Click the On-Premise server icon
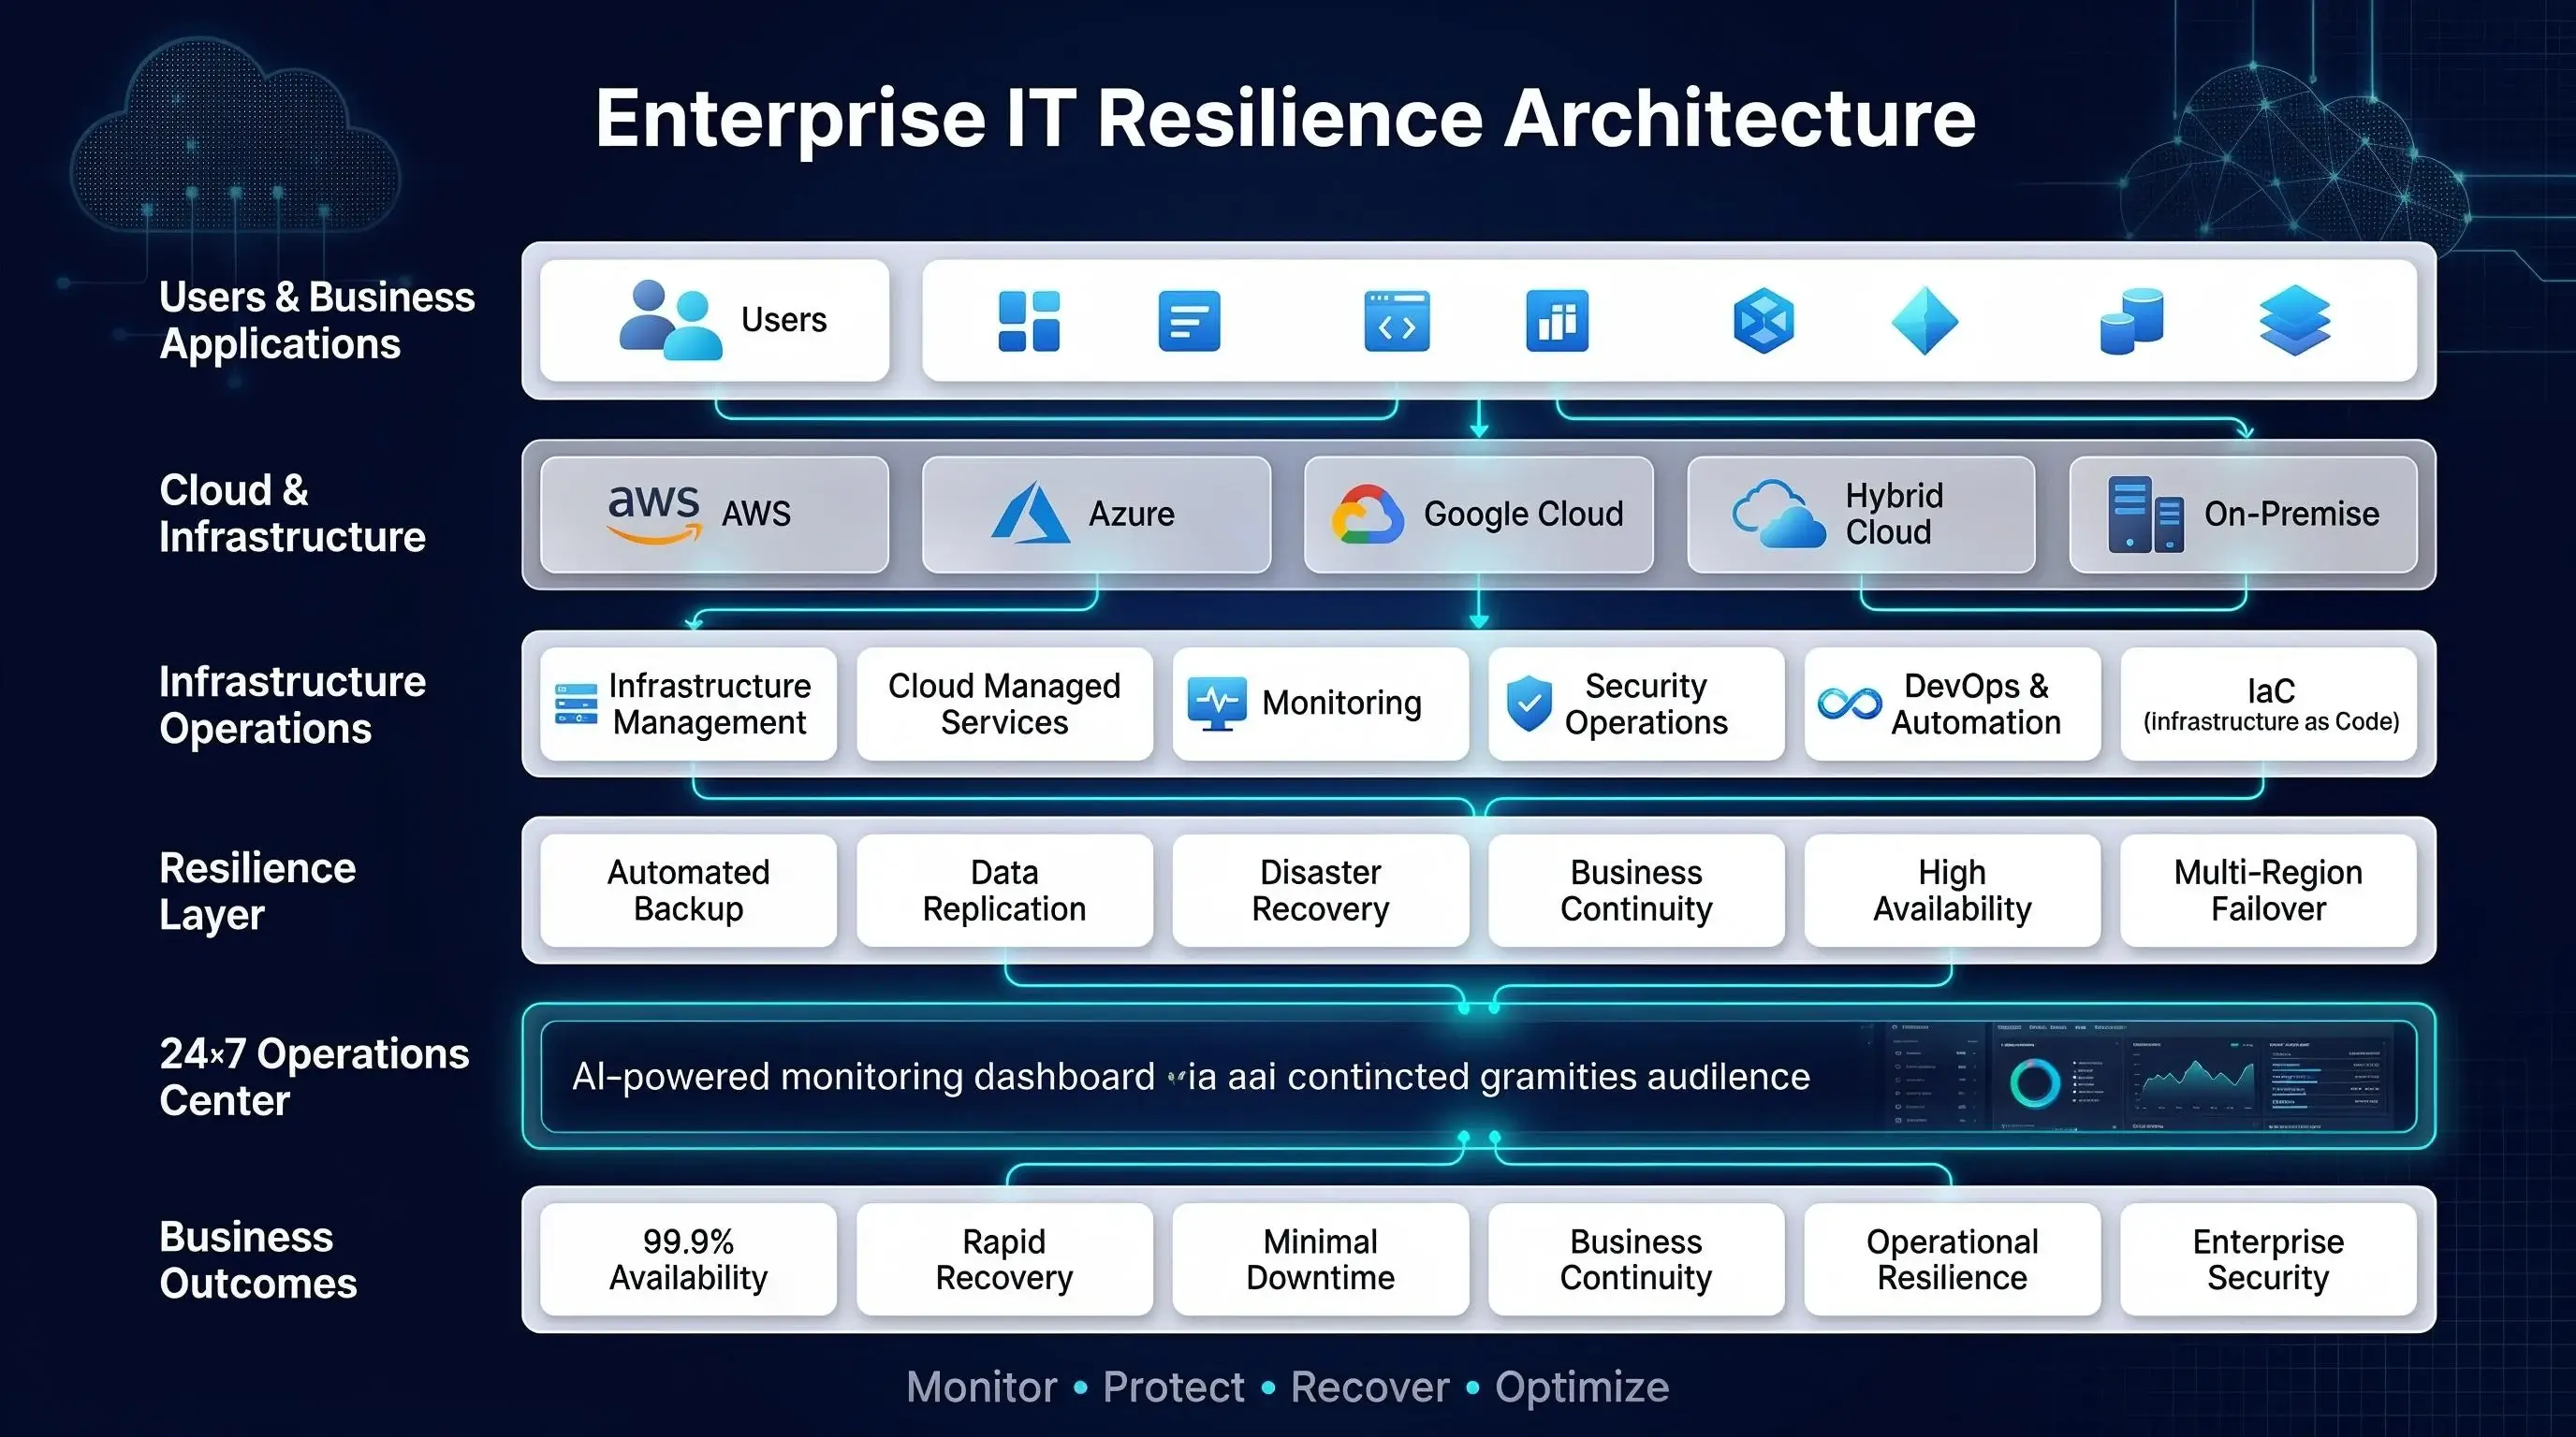2576x1437 pixels. pyautogui.click(x=2145, y=514)
